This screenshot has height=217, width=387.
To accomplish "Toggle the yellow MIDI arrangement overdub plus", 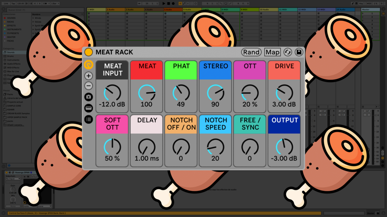I will click(x=180, y=4).
